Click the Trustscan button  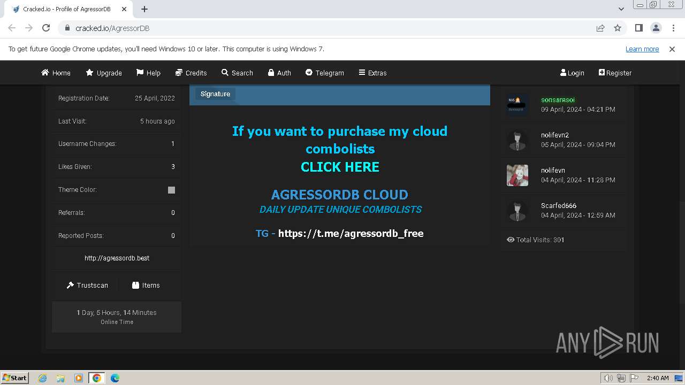coord(87,285)
